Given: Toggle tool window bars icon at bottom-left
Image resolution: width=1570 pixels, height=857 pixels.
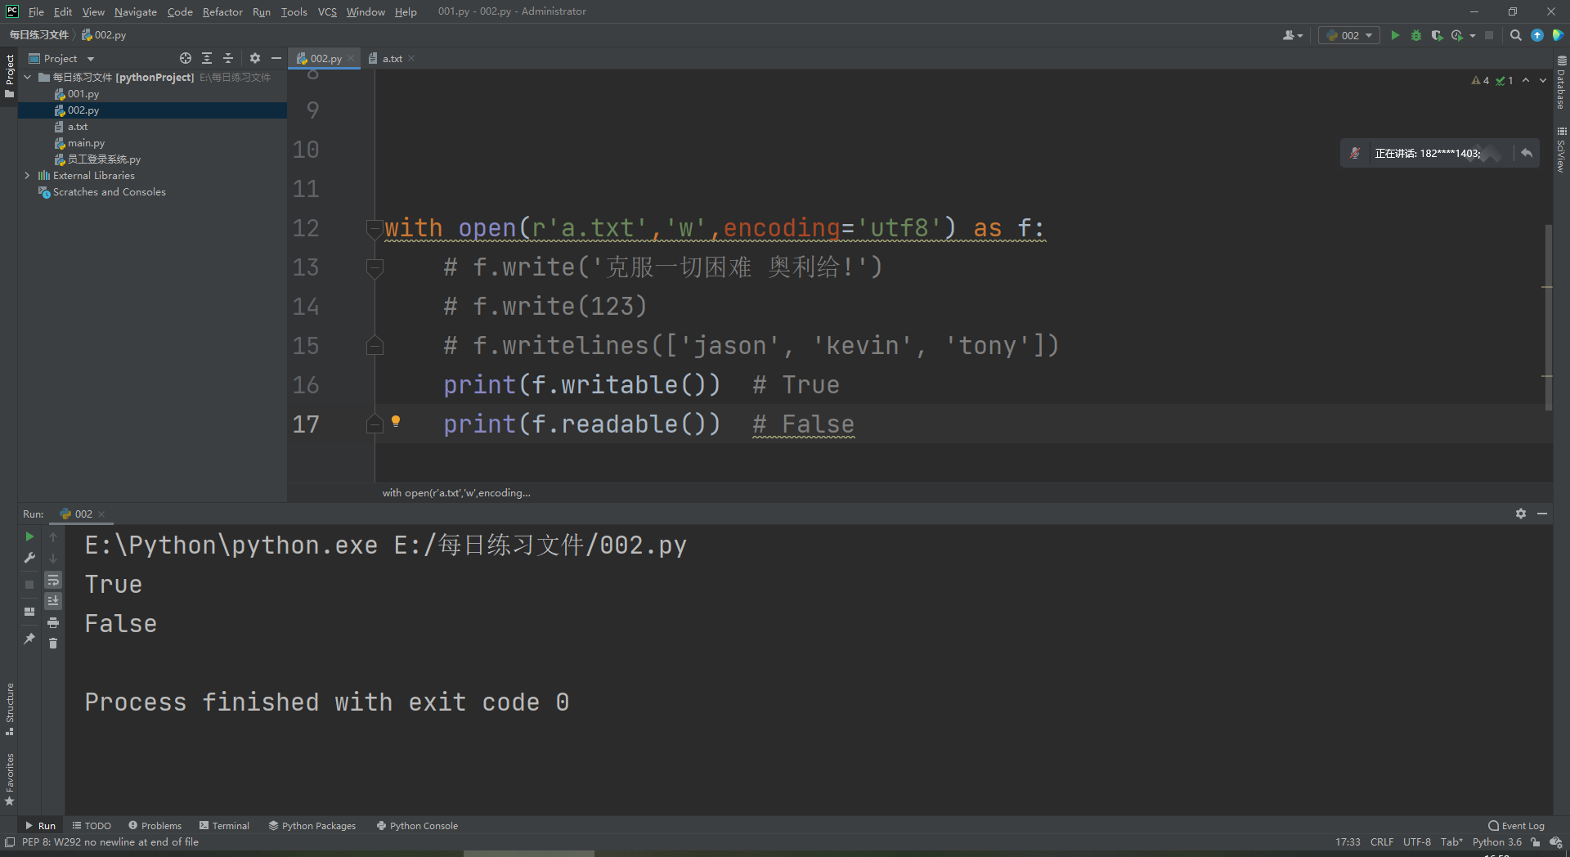Looking at the screenshot, I should [x=10, y=842].
